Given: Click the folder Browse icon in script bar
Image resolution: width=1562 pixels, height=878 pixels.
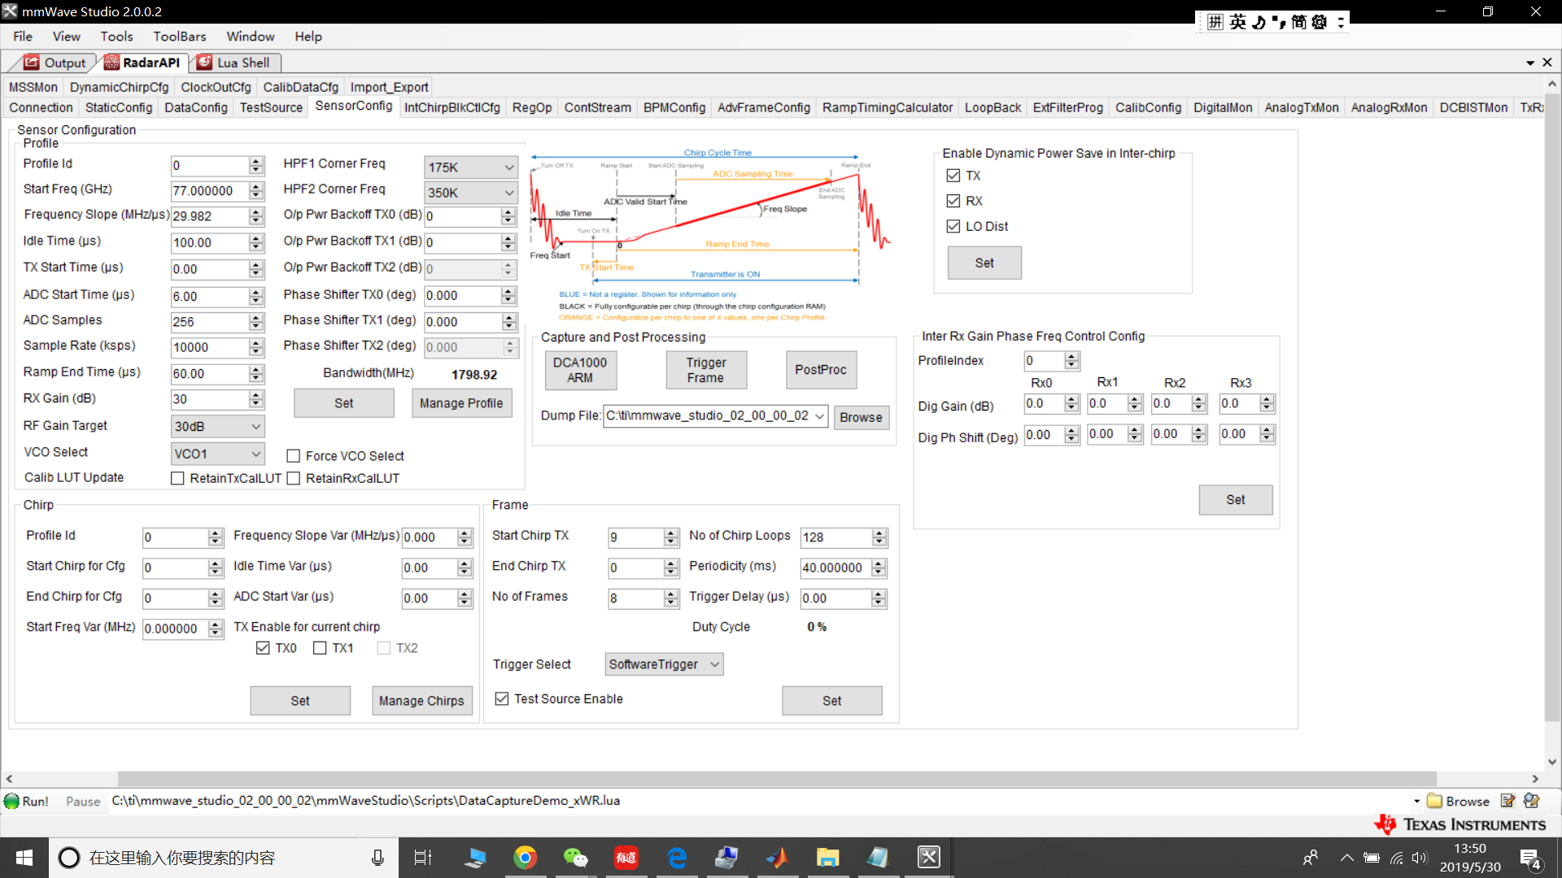Looking at the screenshot, I should tap(1435, 801).
